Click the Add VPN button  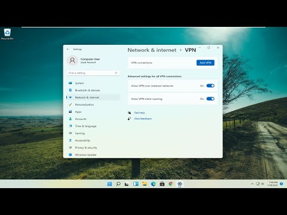tap(206, 63)
